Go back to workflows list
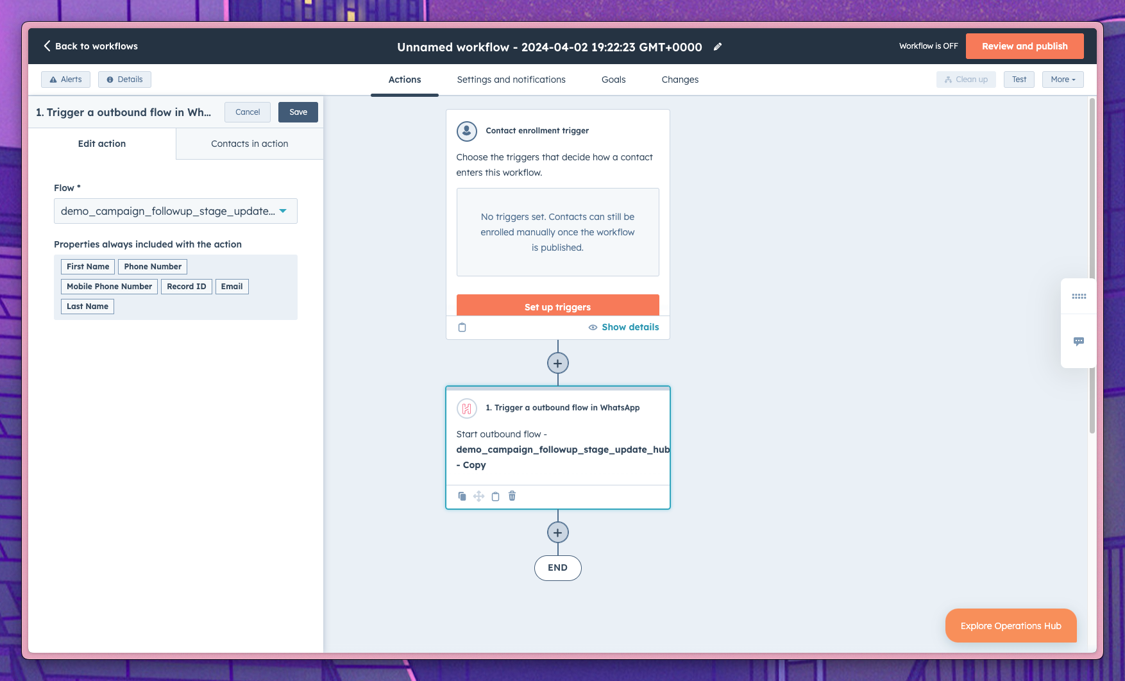Screen dimensions: 1125x681 click(90, 46)
